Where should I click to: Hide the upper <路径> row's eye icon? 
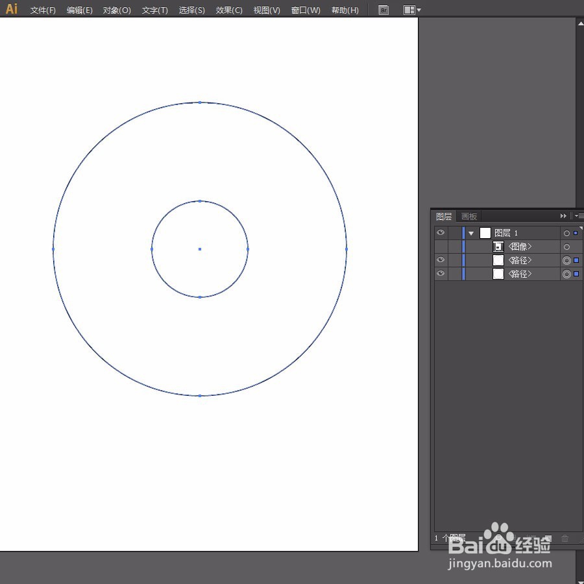(441, 260)
